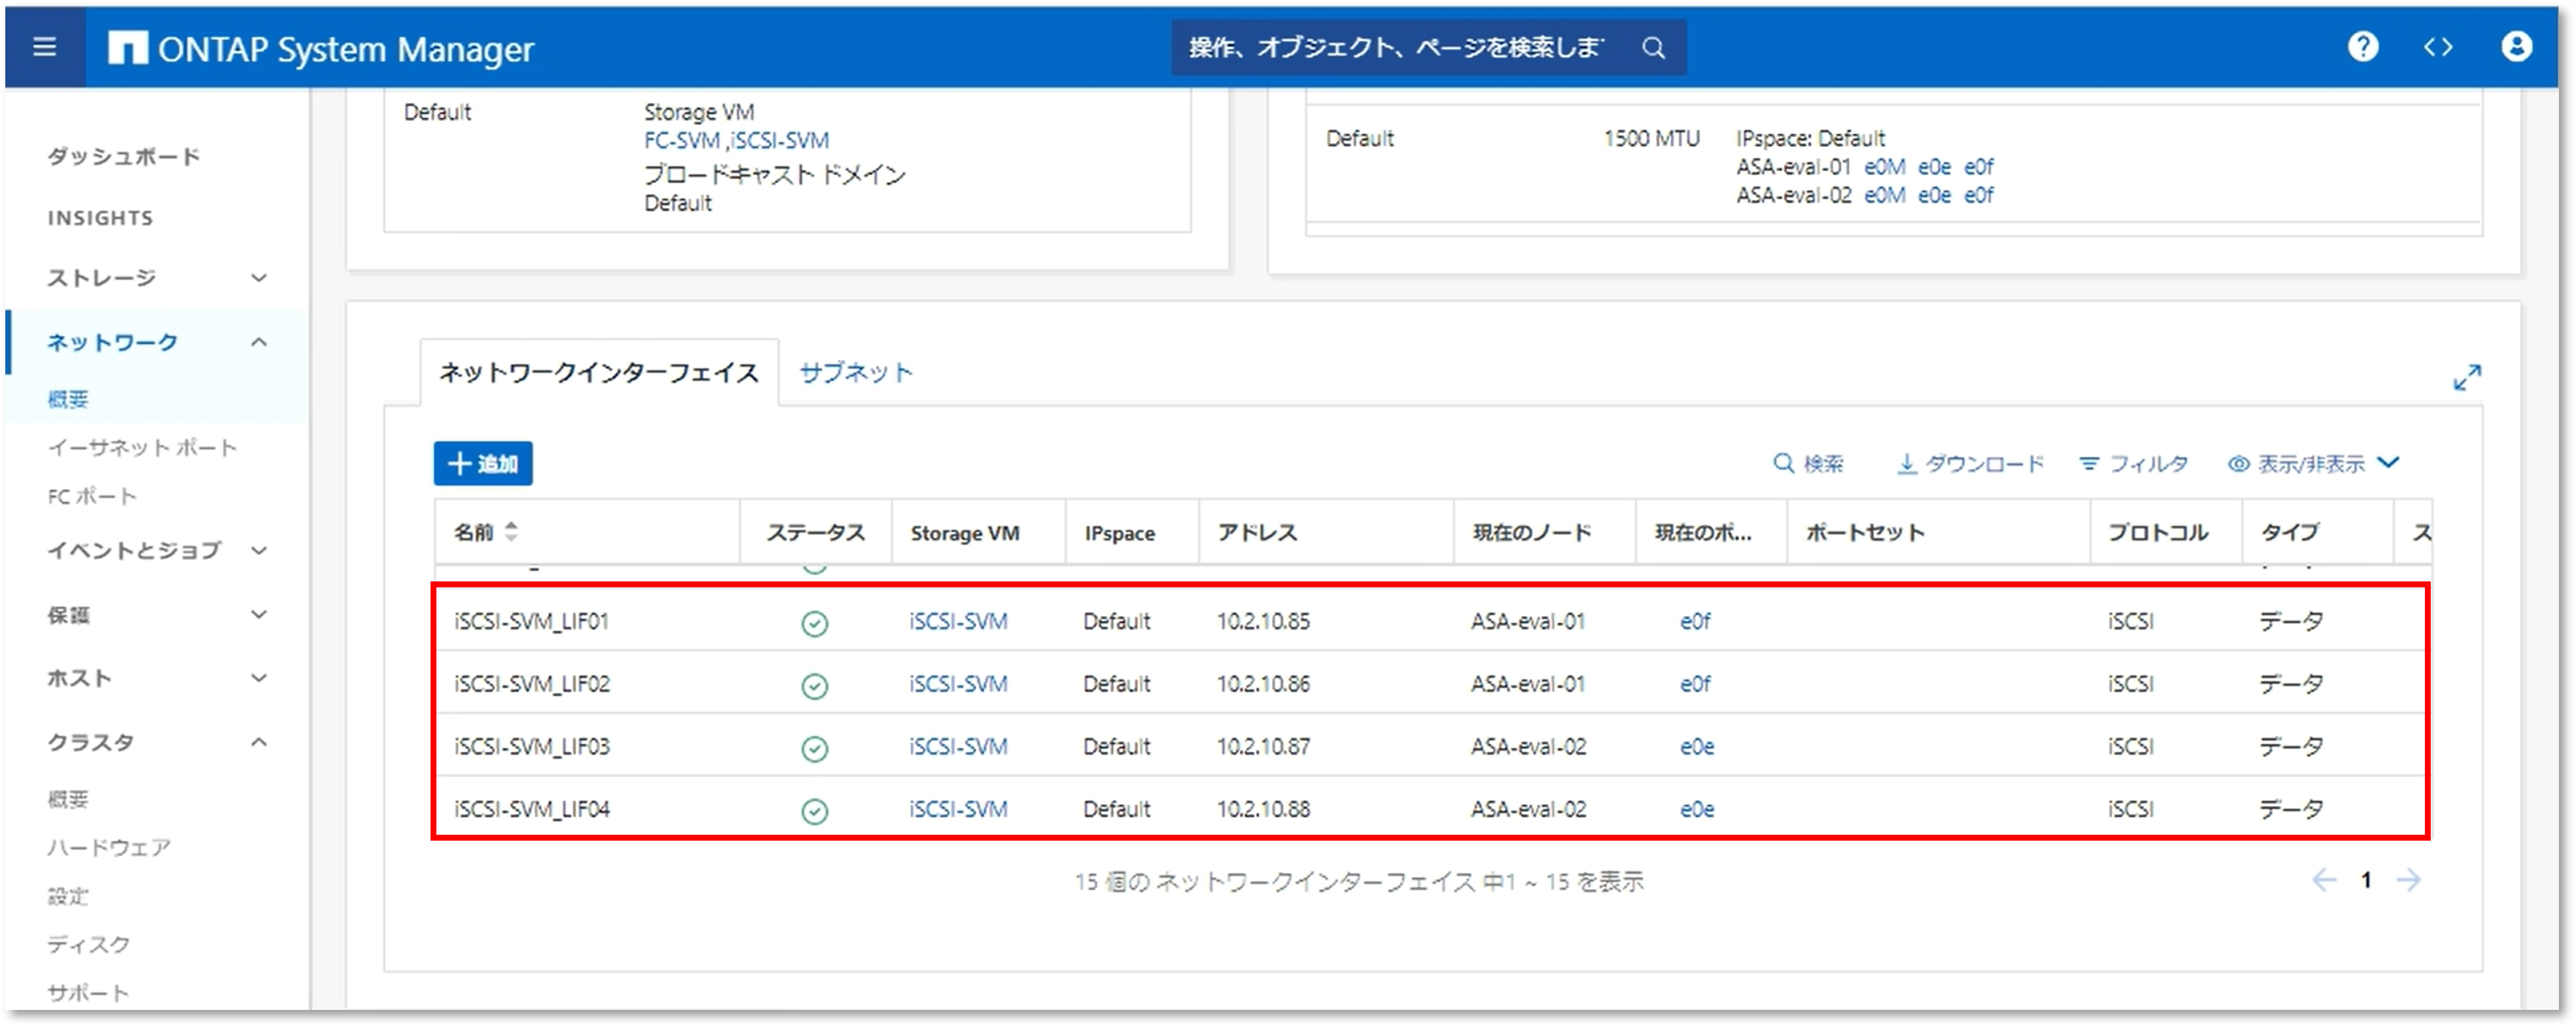The image size is (2576, 1027).
Task: Click the search magnifier icon in header
Action: pyautogui.click(x=1653, y=47)
